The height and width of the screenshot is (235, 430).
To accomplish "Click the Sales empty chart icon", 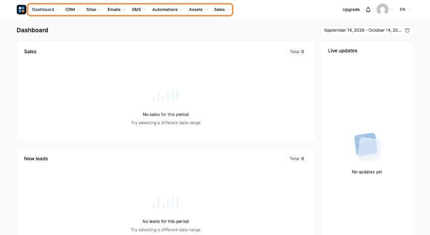I will pos(166,95).
